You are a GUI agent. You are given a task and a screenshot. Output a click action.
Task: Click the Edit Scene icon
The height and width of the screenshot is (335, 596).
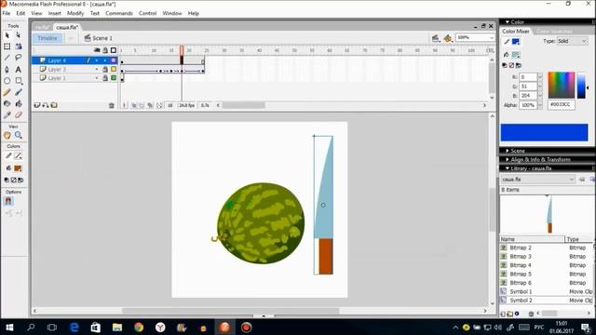[436, 38]
